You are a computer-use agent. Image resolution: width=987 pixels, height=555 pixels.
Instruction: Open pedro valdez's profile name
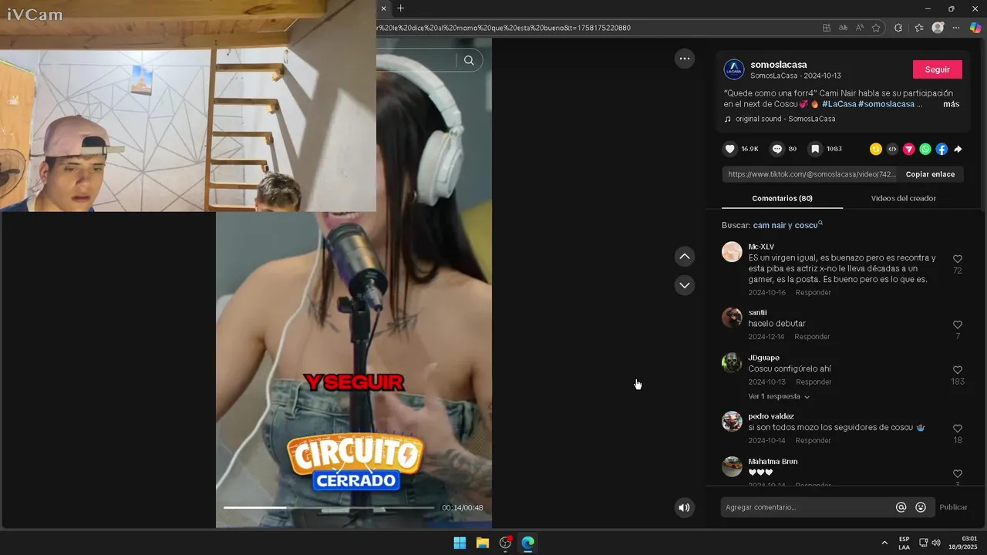point(771,416)
